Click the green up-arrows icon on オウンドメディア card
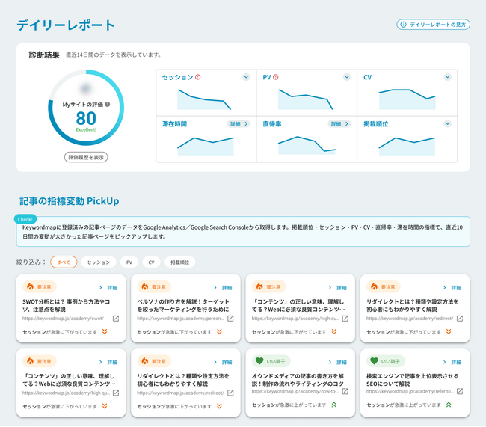This screenshot has width=486, height=427. click(334, 405)
